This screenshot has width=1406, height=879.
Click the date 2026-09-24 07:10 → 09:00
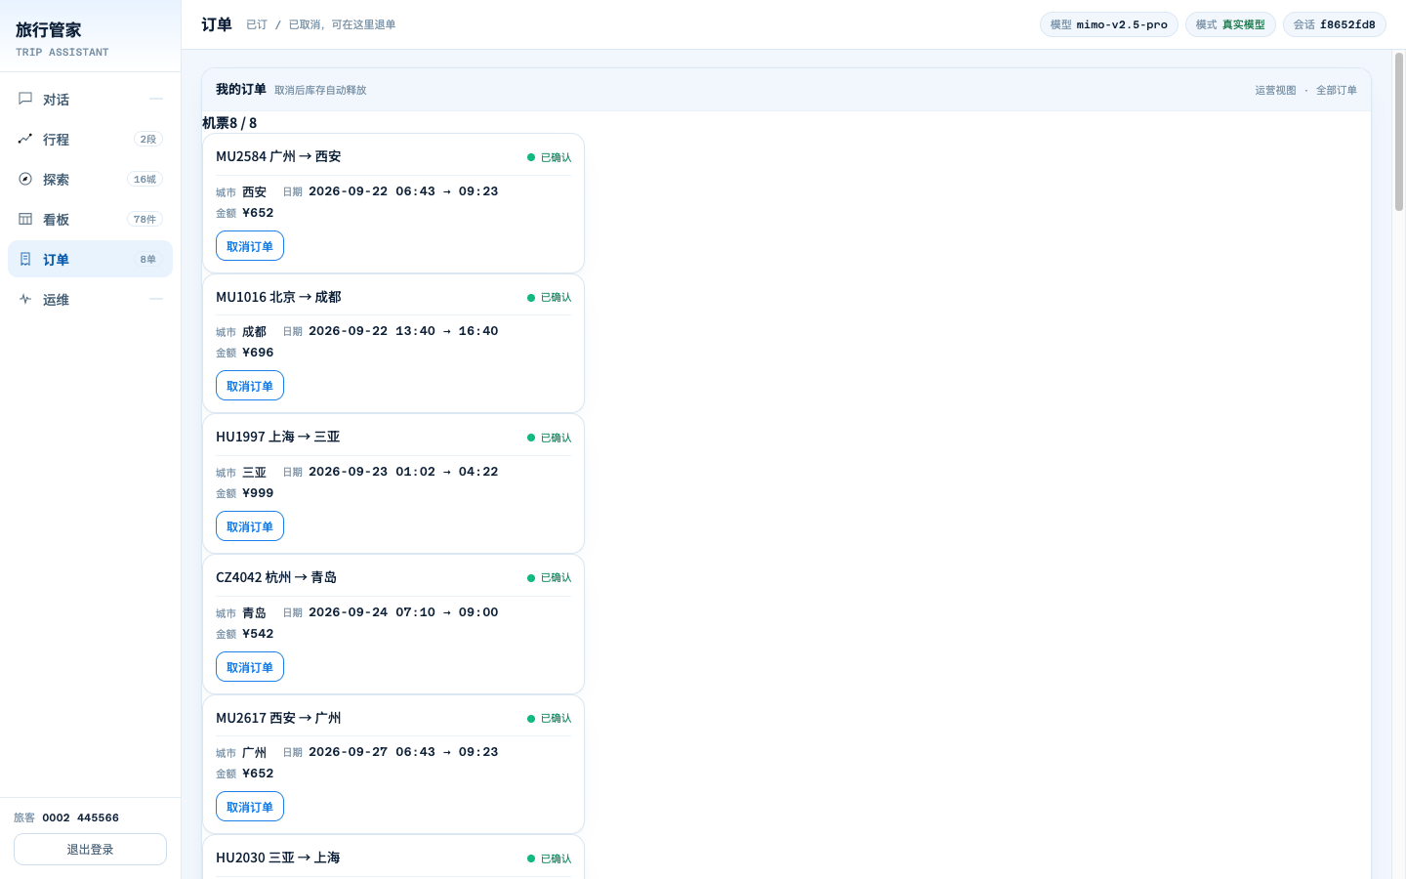[403, 612]
